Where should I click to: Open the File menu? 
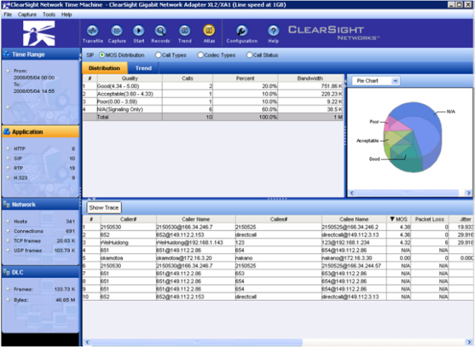click(x=7, y=14)
